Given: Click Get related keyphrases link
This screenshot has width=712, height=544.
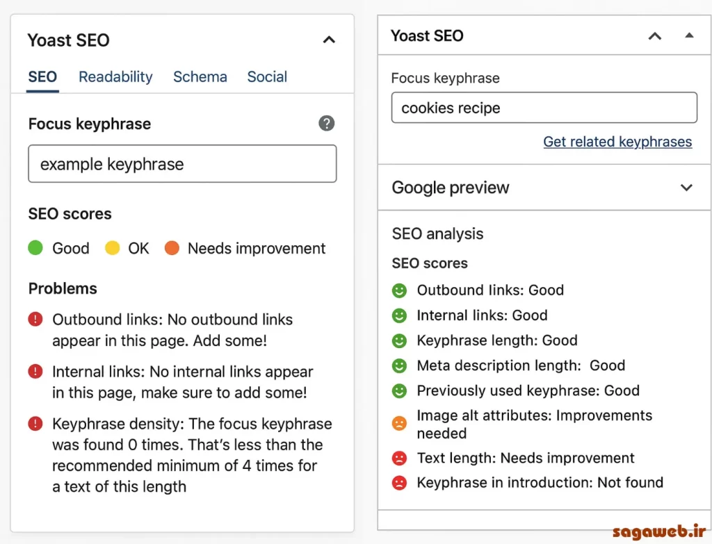Looking at the screenshot, I should (x=617, y=142).
